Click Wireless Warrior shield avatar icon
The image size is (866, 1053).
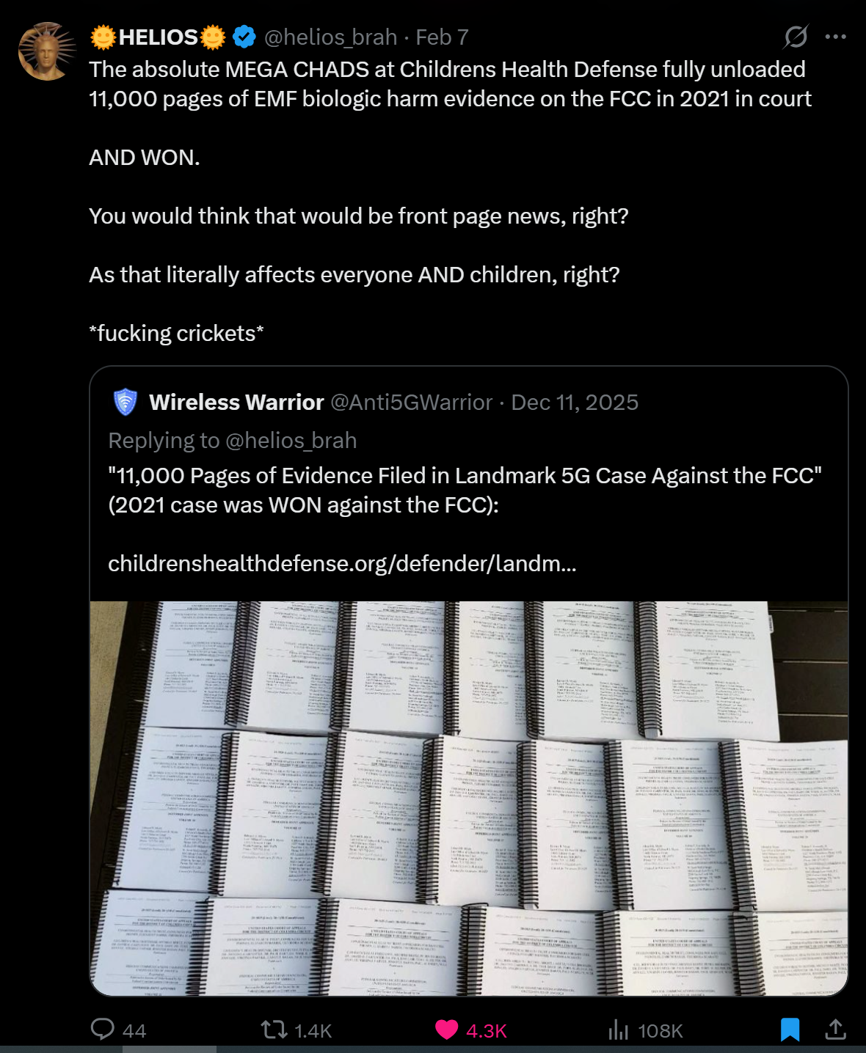(125, 402)
